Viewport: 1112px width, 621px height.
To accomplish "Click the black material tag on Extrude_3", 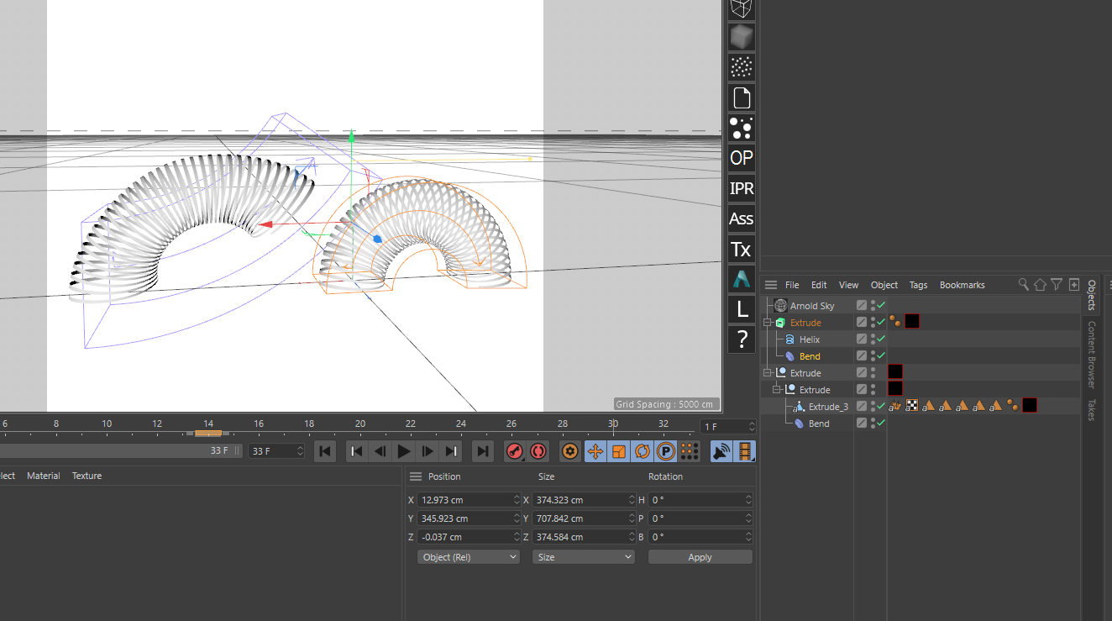I will point(1030,406).
